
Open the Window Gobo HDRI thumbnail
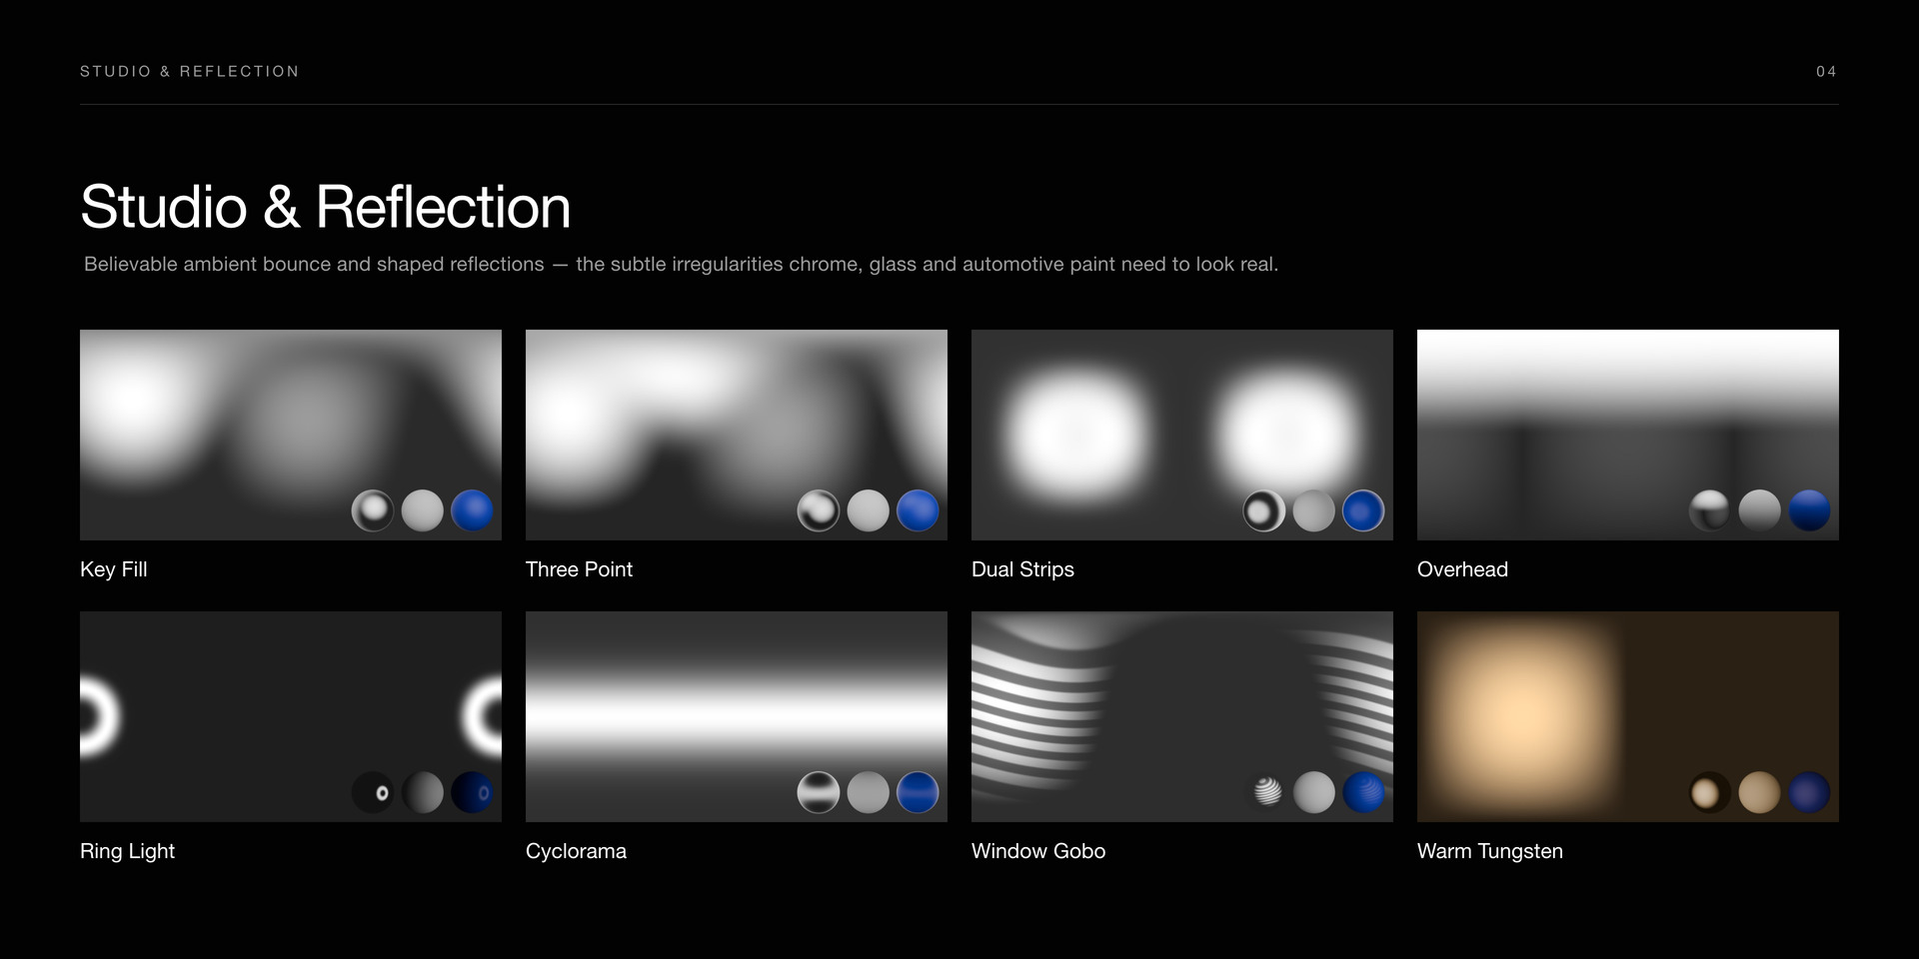(x=1182, y=716)
